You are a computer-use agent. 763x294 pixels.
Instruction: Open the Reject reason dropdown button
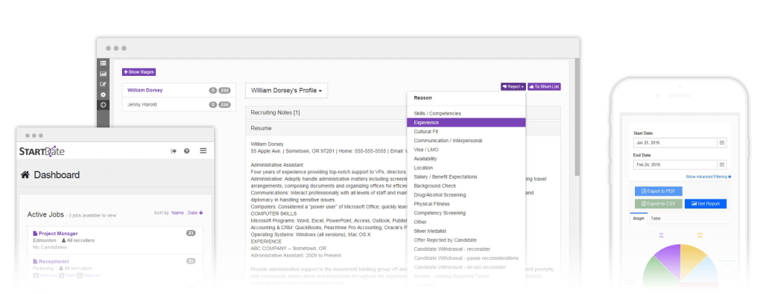pyautogui.click(x=513, y=86)
